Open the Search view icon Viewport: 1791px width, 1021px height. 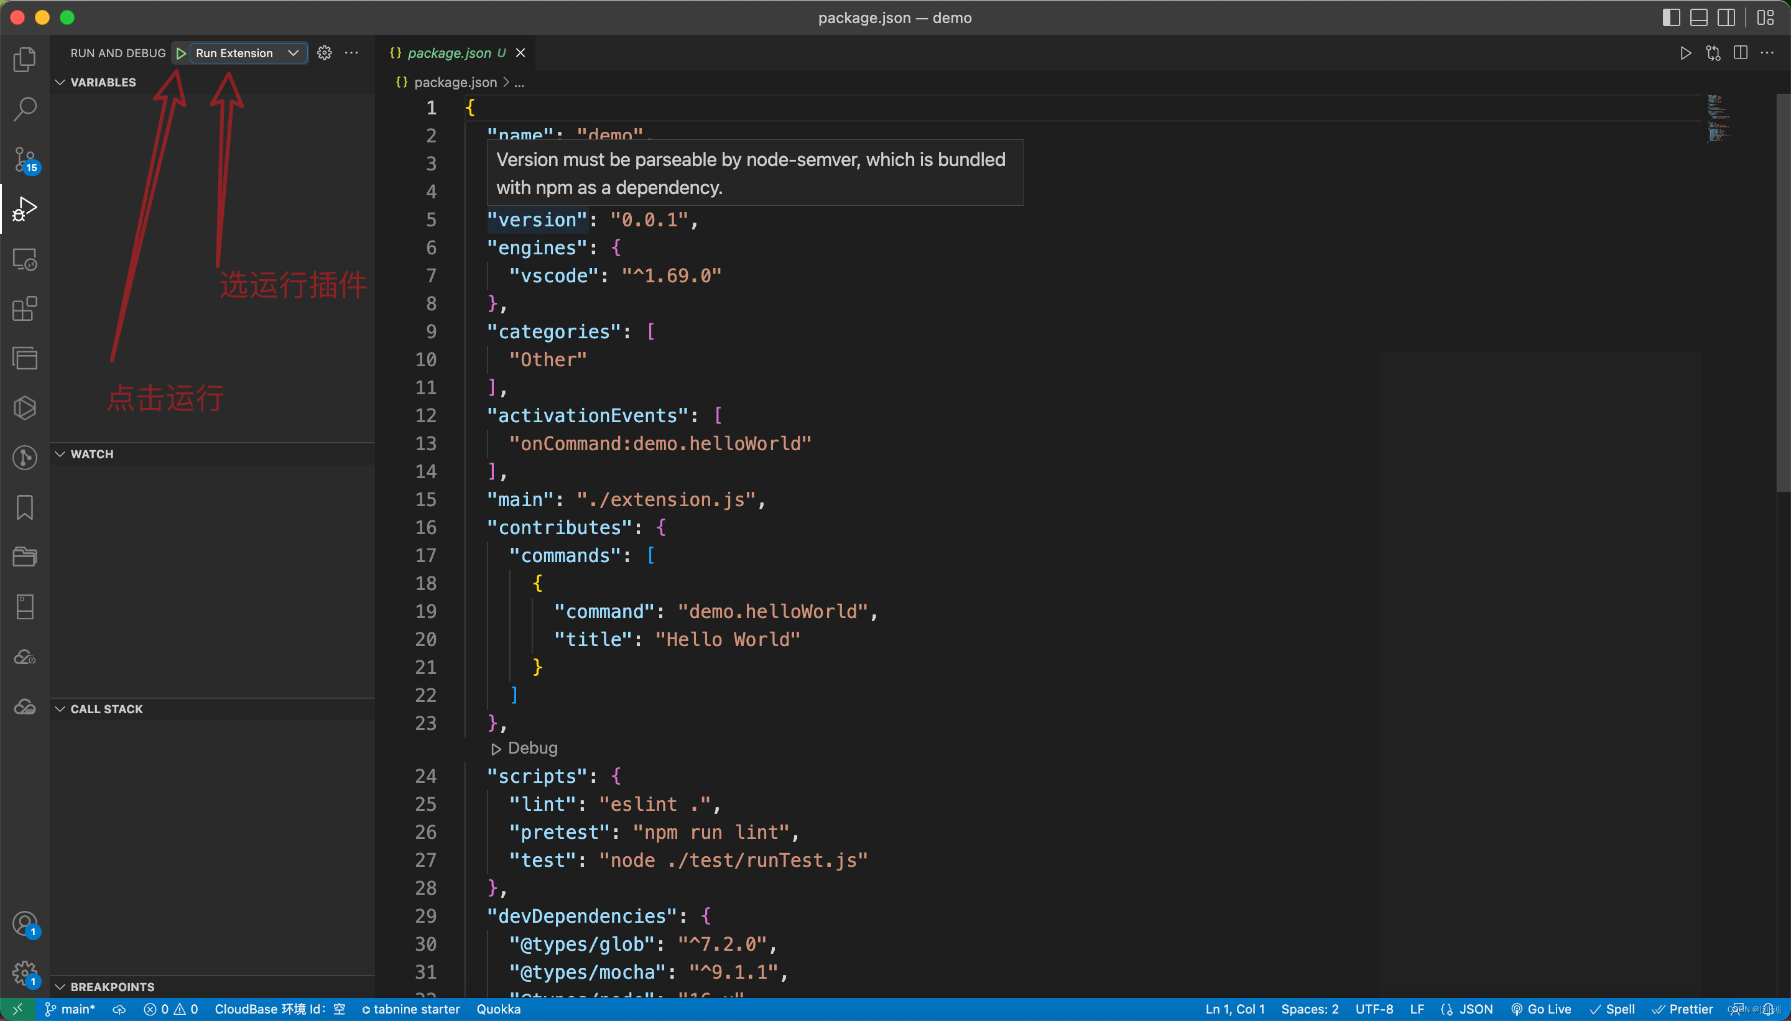pyautogui.click(x=25, y=109)
